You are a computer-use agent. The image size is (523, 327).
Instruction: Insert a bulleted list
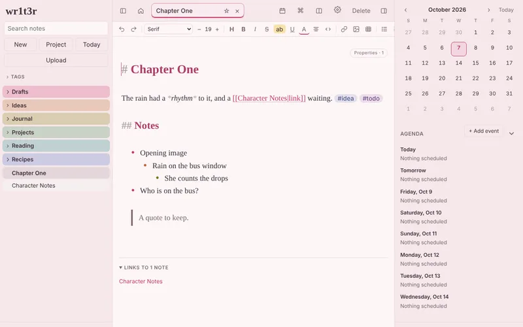[384, 29]
